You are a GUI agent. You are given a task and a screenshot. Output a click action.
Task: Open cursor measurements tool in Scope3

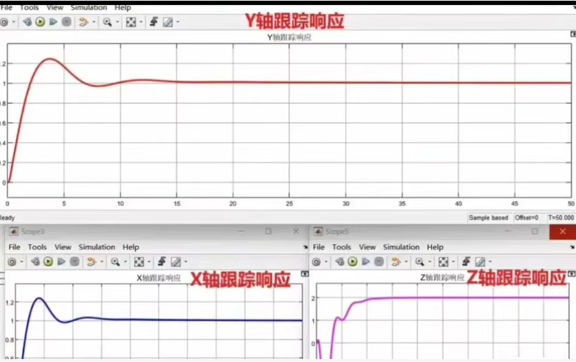(x=176, y=262)
